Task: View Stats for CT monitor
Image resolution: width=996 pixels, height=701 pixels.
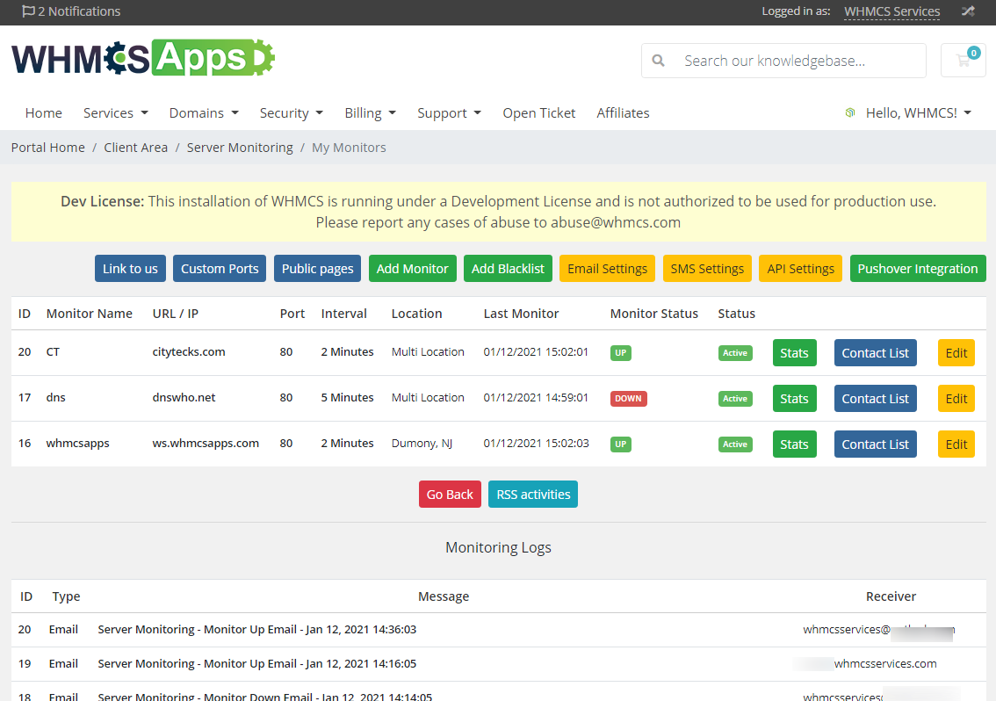Action: [x=794, y=353]
